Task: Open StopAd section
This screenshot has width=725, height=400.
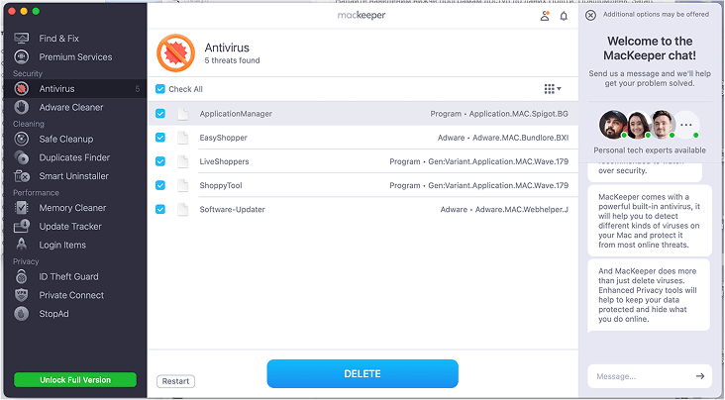Action: pyautogui.click(x=53, y=314)
